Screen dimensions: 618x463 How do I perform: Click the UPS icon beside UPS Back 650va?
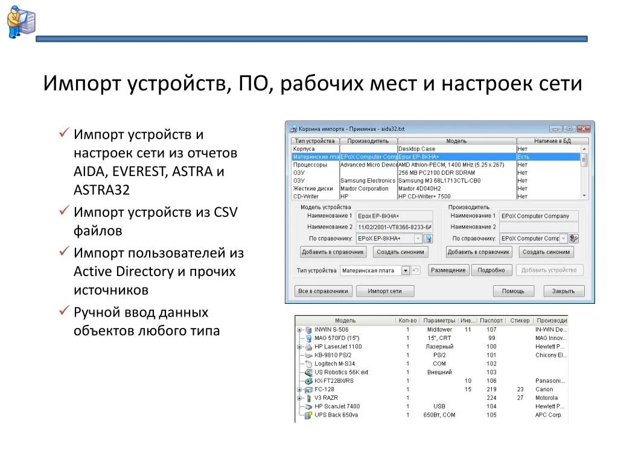[308, 415]
